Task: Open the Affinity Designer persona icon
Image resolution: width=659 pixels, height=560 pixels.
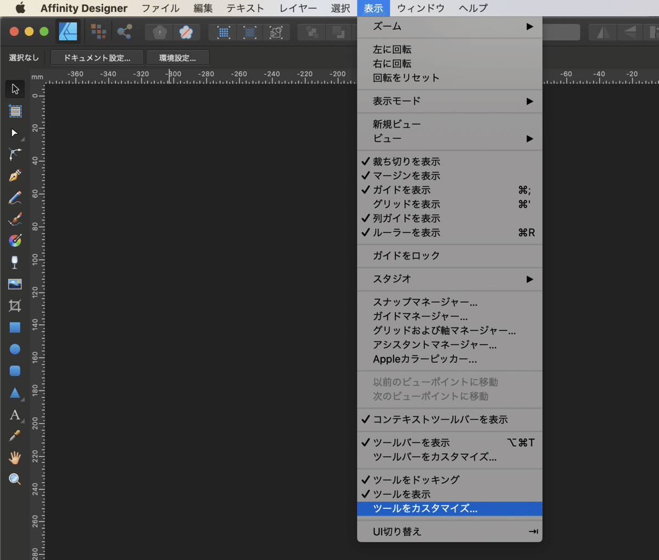Action: coord(68,31)
